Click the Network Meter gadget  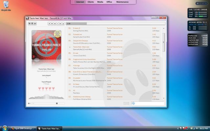198,26
